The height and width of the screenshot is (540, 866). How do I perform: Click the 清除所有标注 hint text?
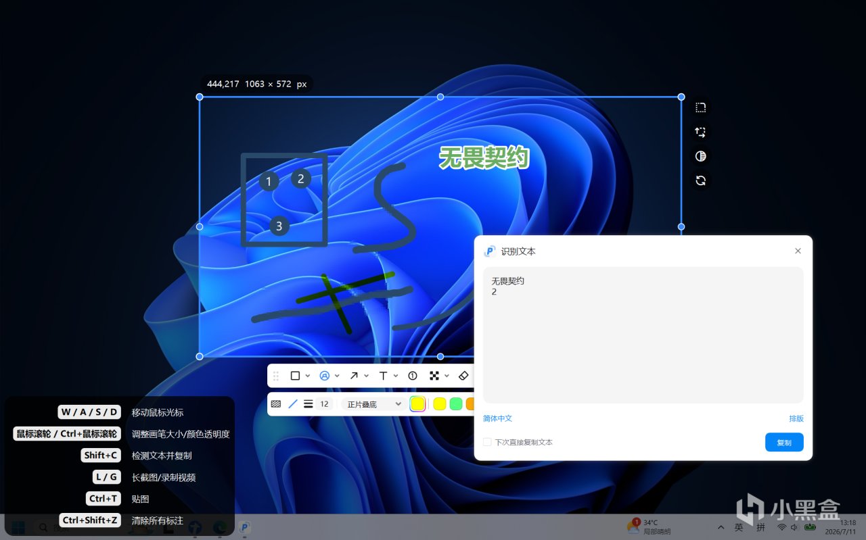[158, 520]
